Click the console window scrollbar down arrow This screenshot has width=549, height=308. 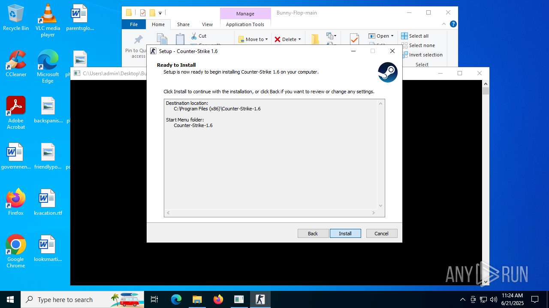coord(486,282)
